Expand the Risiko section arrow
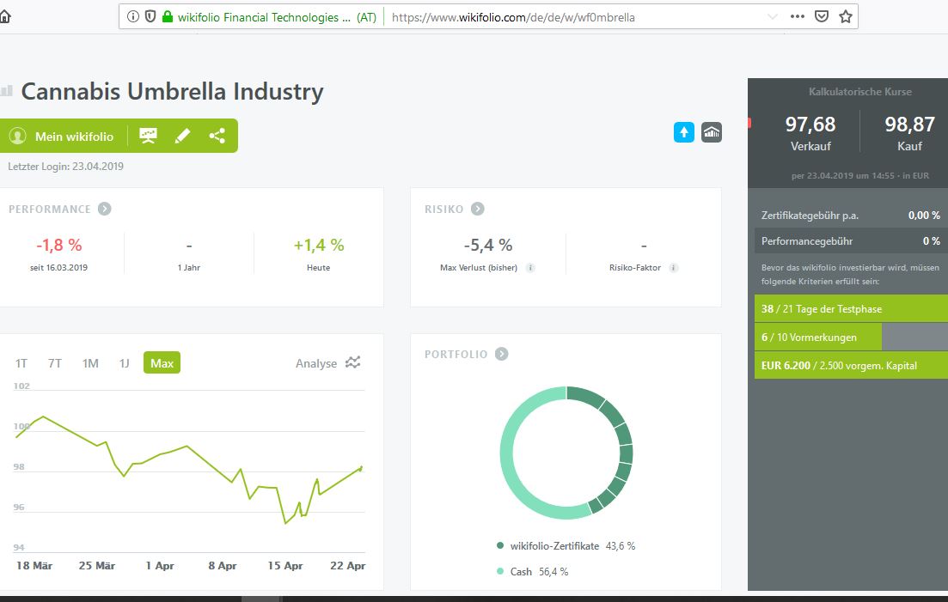This screenshot has width=948, height=602. [478, 209]
